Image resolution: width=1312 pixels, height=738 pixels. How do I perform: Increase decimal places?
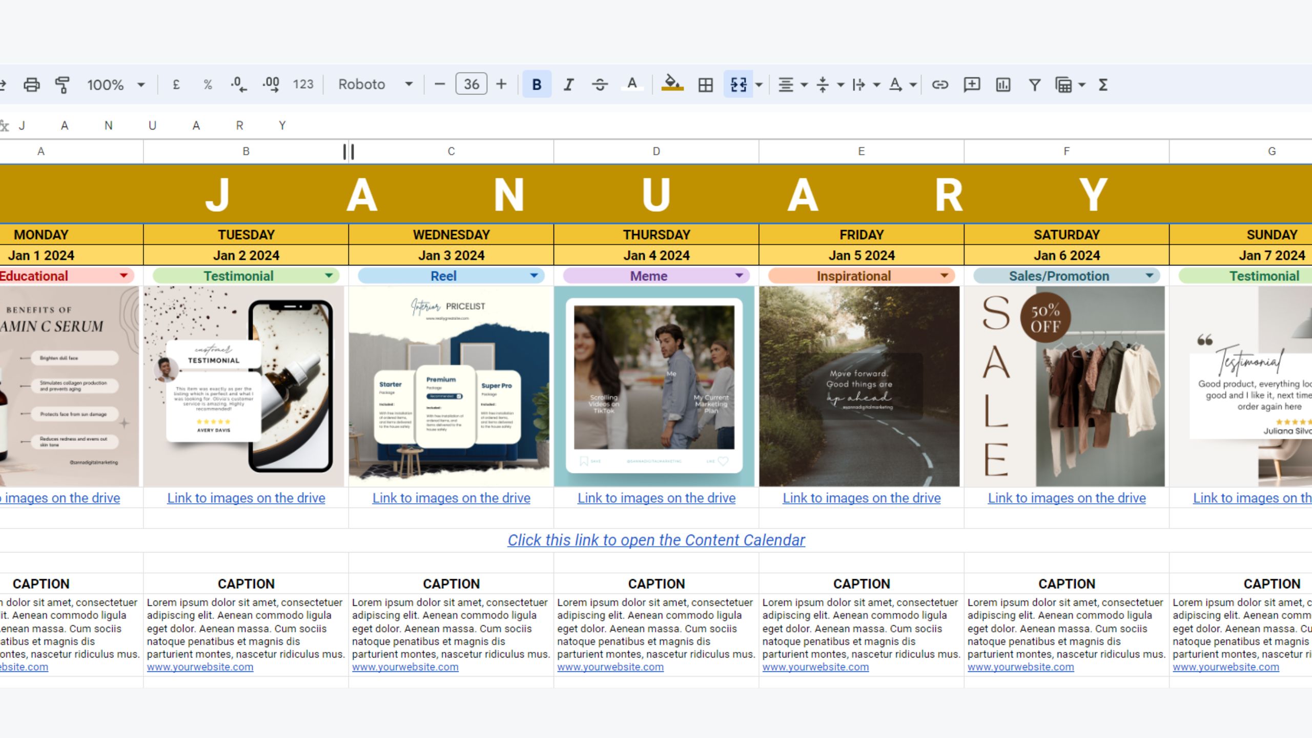[x=271, y=85]
